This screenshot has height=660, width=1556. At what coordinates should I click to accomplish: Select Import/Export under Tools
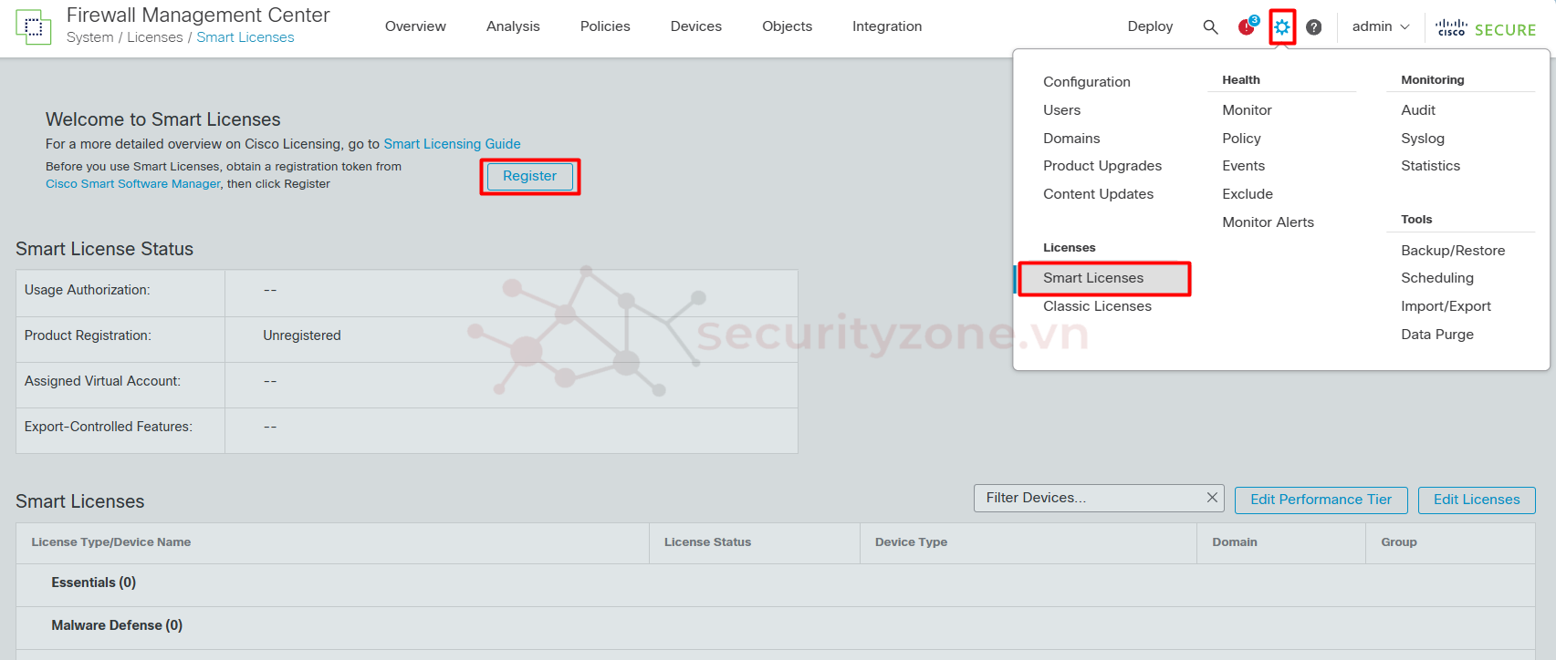[x=1446, y=306]
